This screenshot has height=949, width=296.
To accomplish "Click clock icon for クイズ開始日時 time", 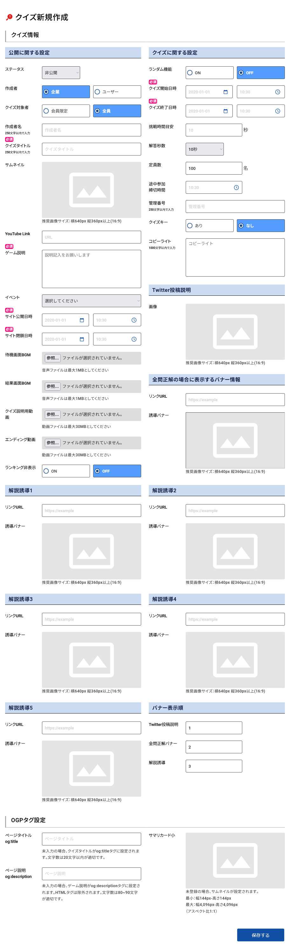I will tap(278, 92).
